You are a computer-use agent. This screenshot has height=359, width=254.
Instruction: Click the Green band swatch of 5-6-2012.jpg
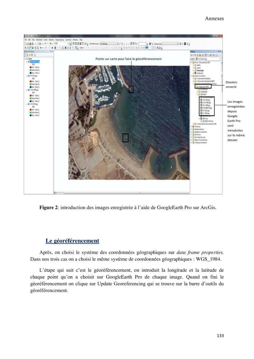pos(31,84)
